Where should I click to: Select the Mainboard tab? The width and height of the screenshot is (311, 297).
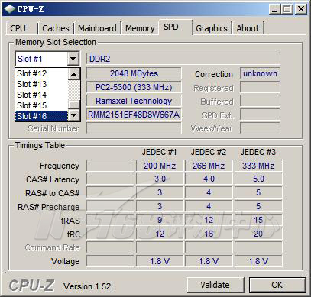[97, 28]
